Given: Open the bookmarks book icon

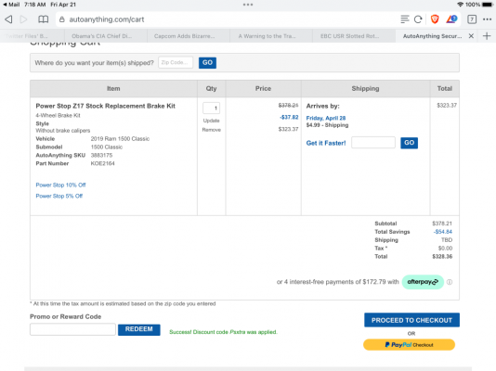Looking at the screenshot, I should coord(44,19).
